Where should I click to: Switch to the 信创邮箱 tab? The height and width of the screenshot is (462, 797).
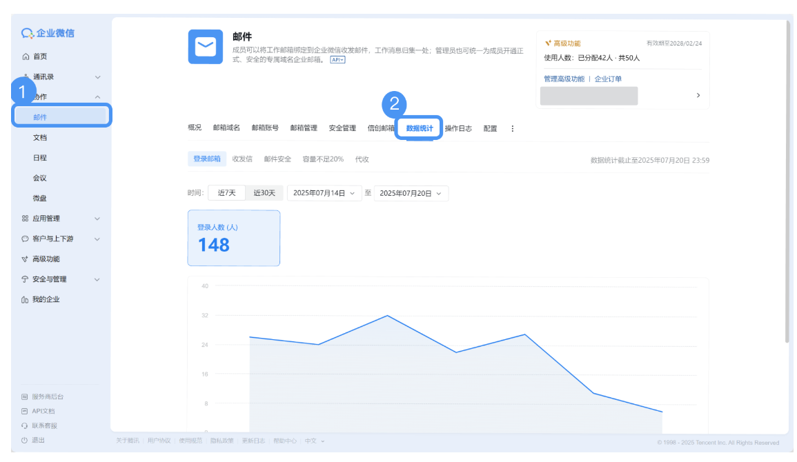click(x=381, y=128)
